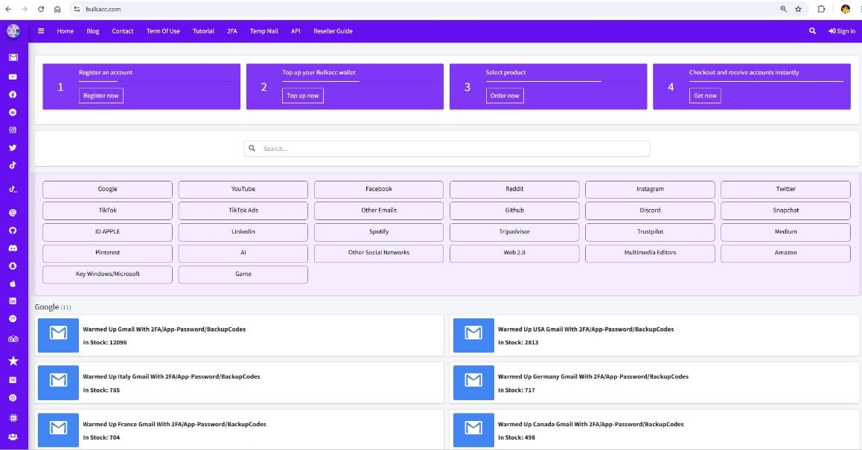Open the browser zoom magnifier icon
This screenshot has height=450, width=862.
coord(783,9)
